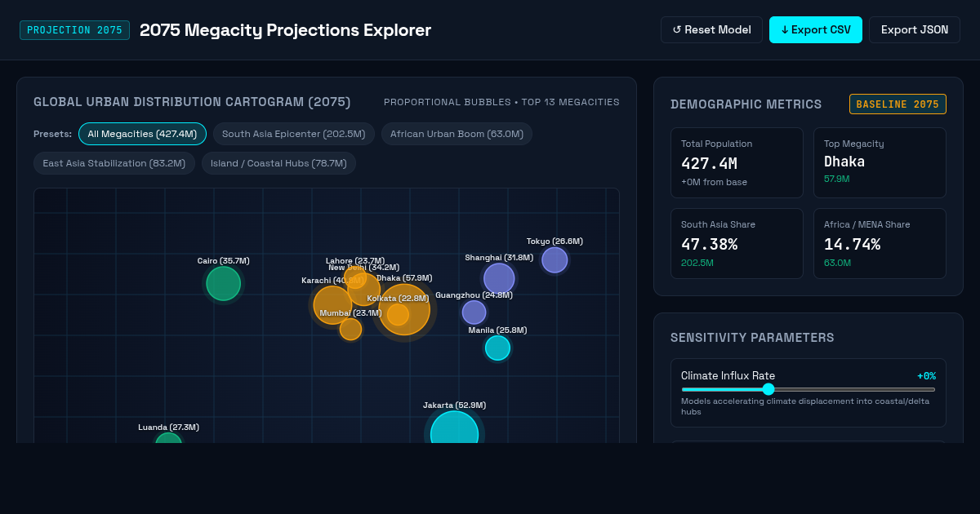Click the small Kolkata bubble
This screenshot has width=980, height=514.
click(398, 314)
